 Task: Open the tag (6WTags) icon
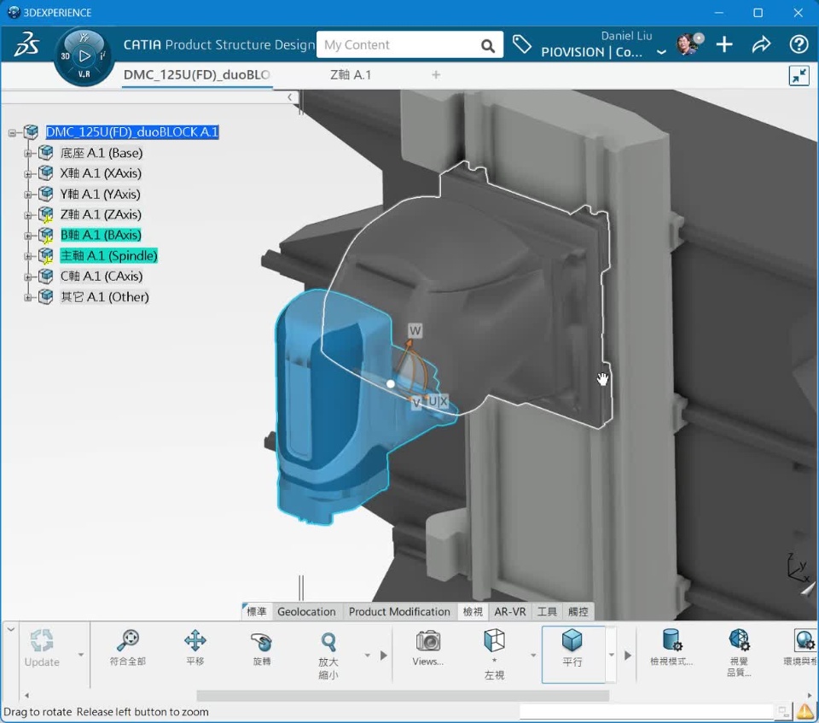click(521, 44)
